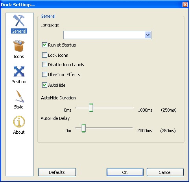Click the (250ms) value beside 2000ms
The image size is (190, 183).
[x=168, y=131]
